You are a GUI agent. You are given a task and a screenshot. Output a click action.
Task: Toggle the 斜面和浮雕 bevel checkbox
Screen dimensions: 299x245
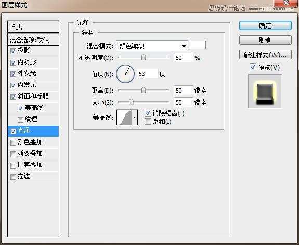[13, 97]
